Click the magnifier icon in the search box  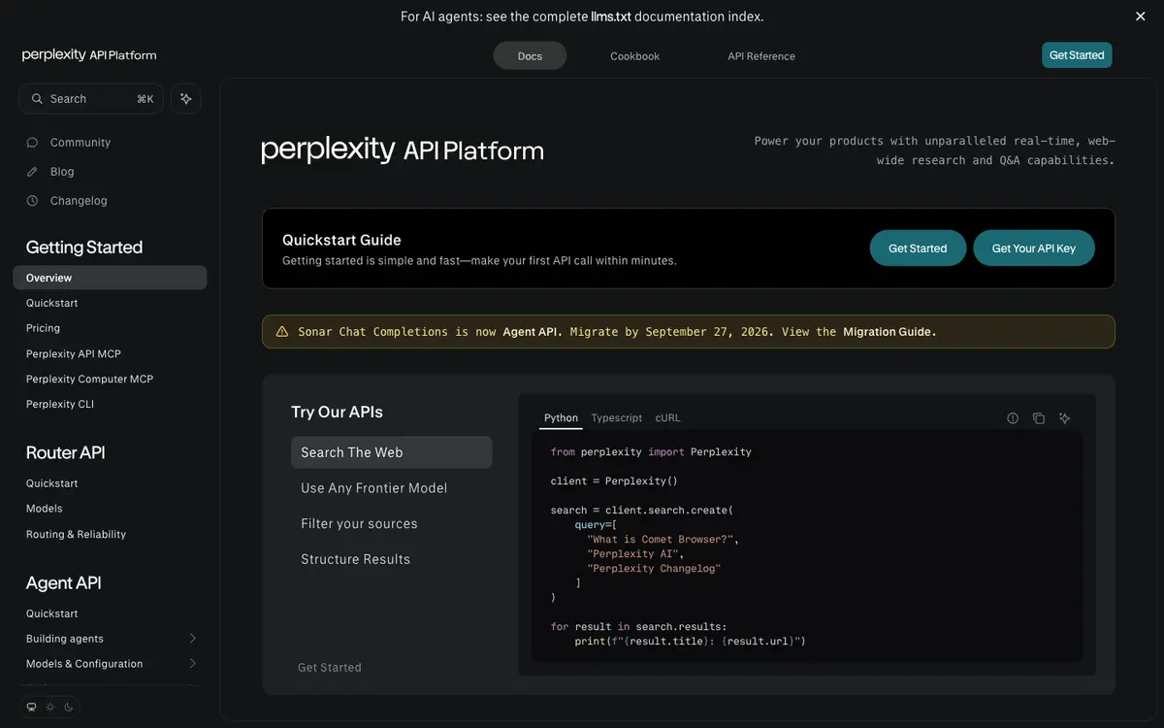click(37, 99)
